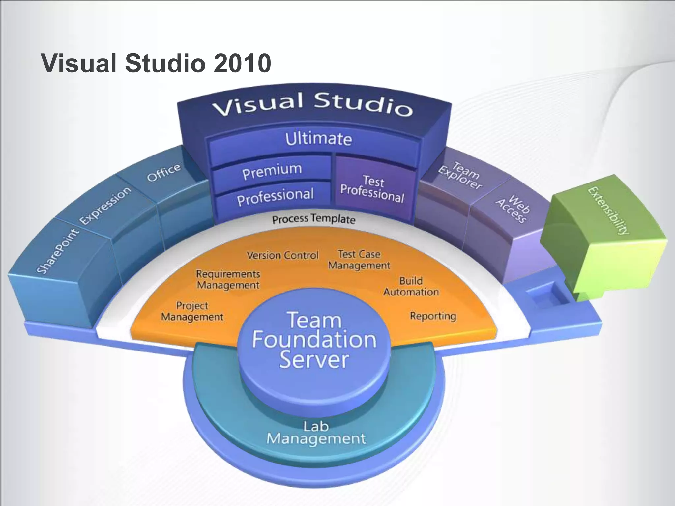Screen dimensions: 675x506
Task: Select the SharePoint block
Action: [x=58, y=252]
